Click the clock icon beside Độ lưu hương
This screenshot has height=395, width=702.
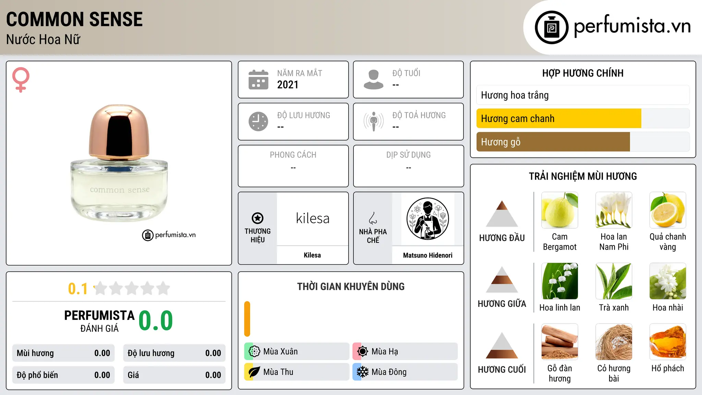pos(258,121)
